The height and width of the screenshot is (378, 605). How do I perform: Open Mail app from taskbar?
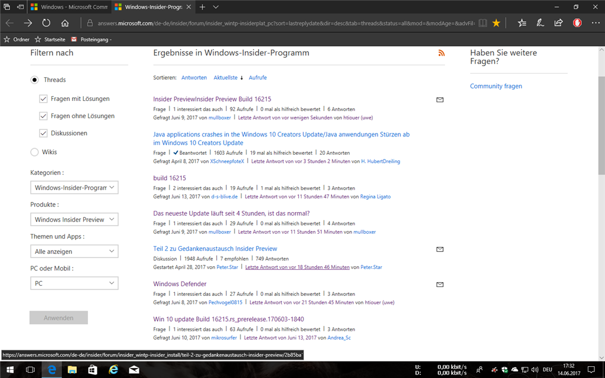(134, 370)
